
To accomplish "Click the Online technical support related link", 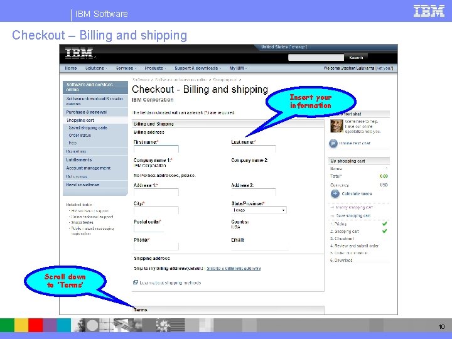I will point(92,217).
